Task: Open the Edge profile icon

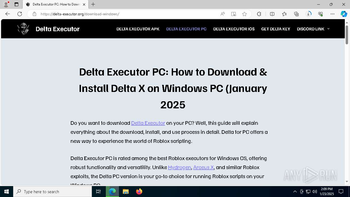Action: point(6,4)
